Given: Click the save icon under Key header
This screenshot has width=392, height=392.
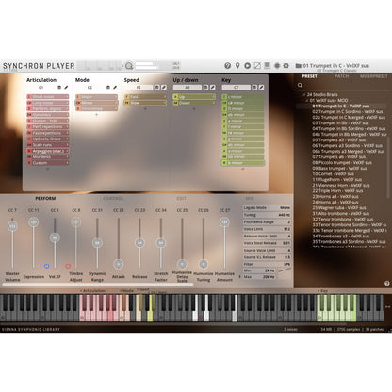Looking at the screenshot, I should pyautogui.click(x=254, y=87).
